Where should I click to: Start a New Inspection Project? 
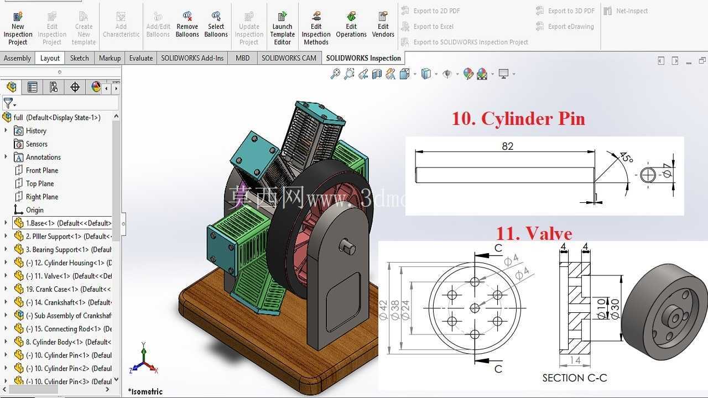[x=18, y=27]
